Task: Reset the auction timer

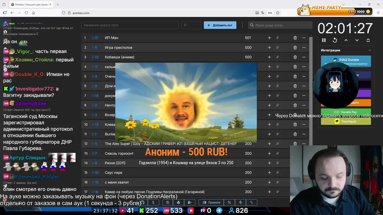Action: [335, 40]
